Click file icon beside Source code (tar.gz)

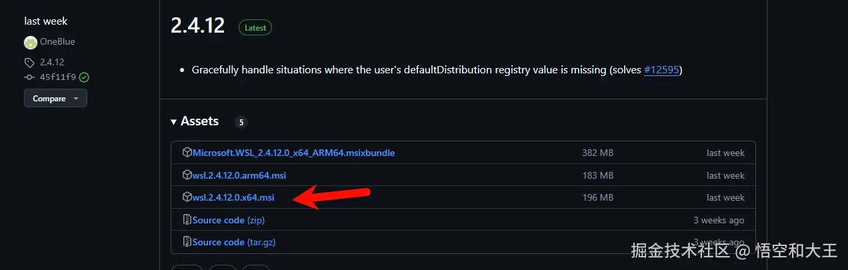(187, 242)
